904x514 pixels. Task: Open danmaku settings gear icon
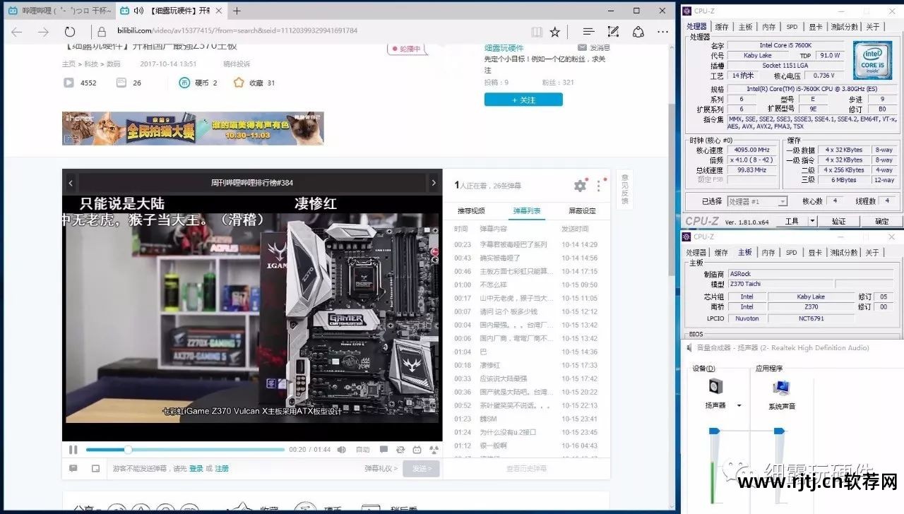[x=580, y=186]
